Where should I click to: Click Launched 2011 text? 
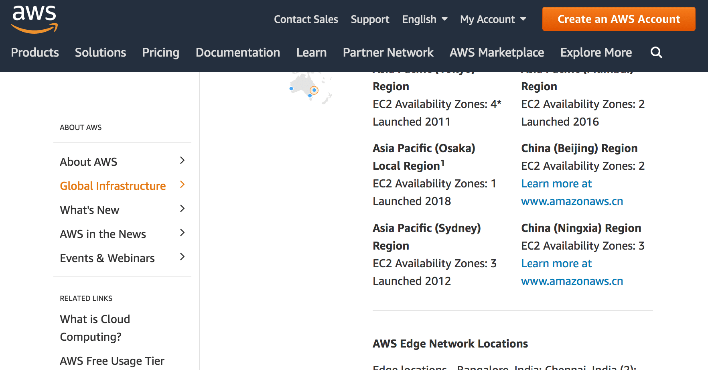click(x=412, y=122)
